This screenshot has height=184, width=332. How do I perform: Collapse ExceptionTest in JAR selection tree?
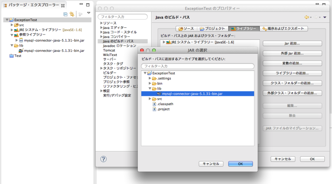pyautogui.click(x=145, y=73)
